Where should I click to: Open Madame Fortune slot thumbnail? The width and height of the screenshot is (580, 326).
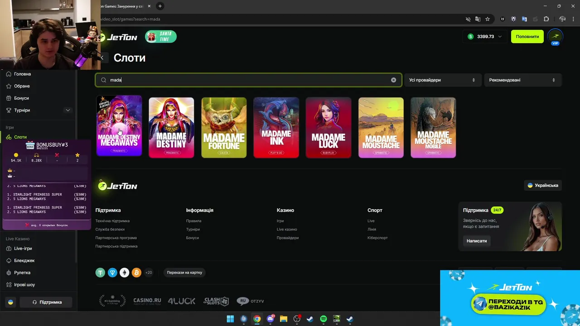coord(224,128)
